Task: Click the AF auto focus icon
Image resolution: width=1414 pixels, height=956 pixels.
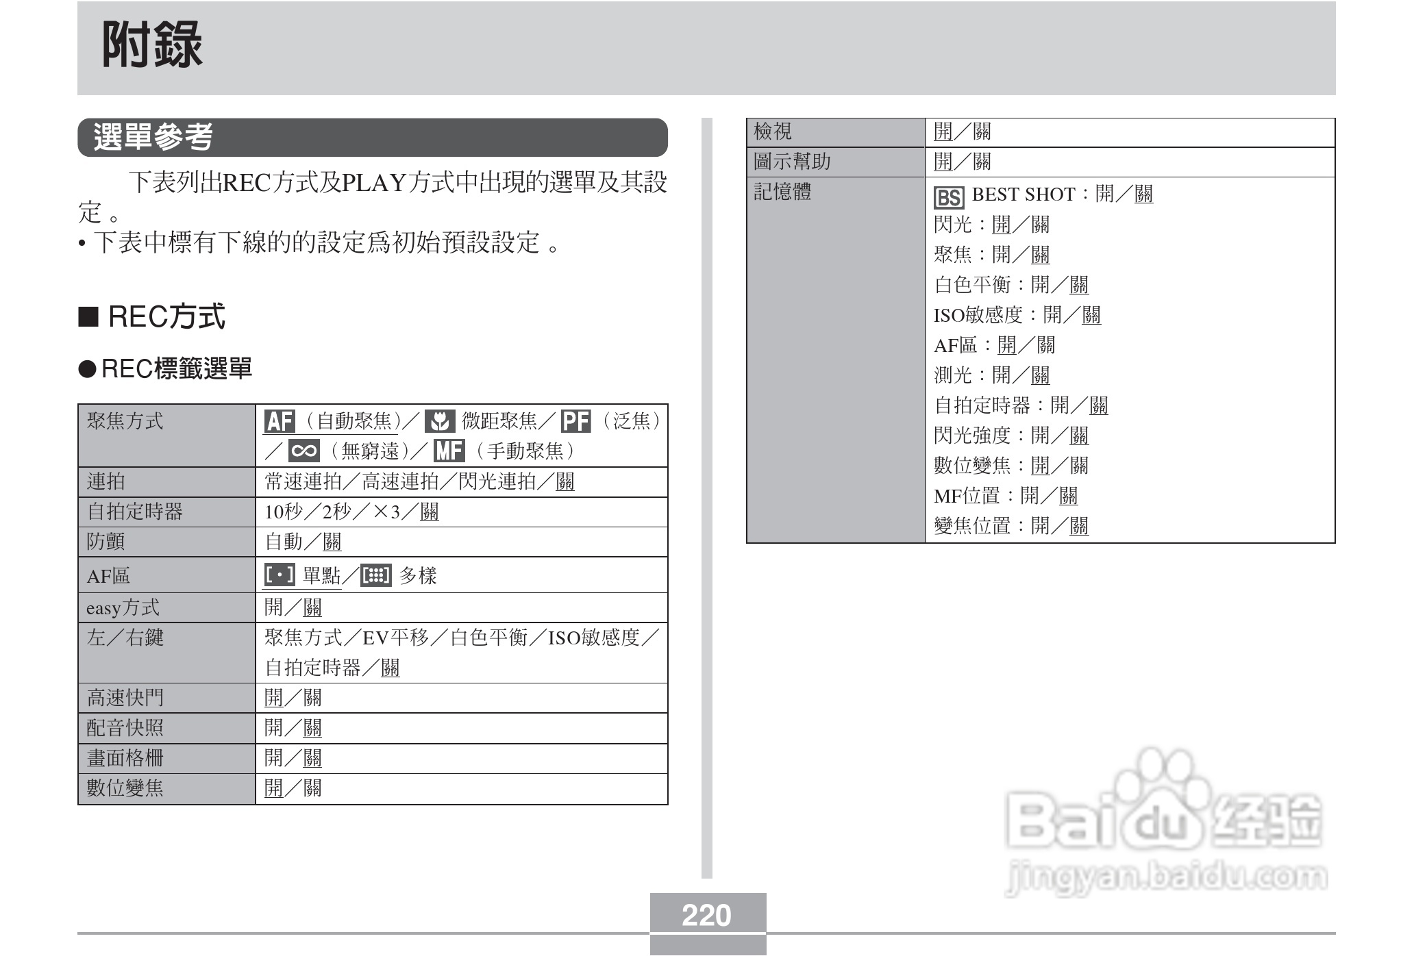Action: pyautogui.click(x=280, y=421)
